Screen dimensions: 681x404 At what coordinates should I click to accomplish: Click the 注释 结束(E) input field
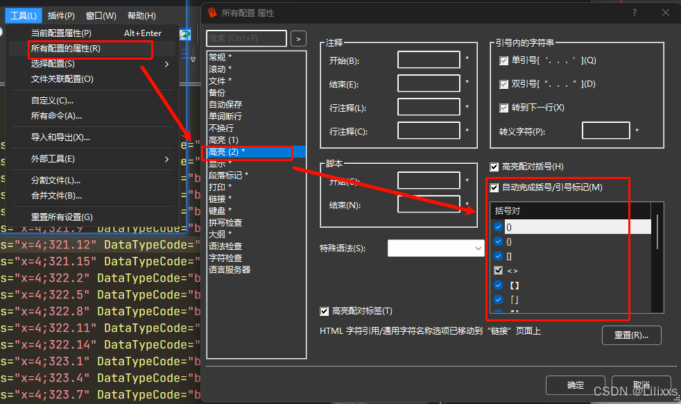click(x=429, y=83)
